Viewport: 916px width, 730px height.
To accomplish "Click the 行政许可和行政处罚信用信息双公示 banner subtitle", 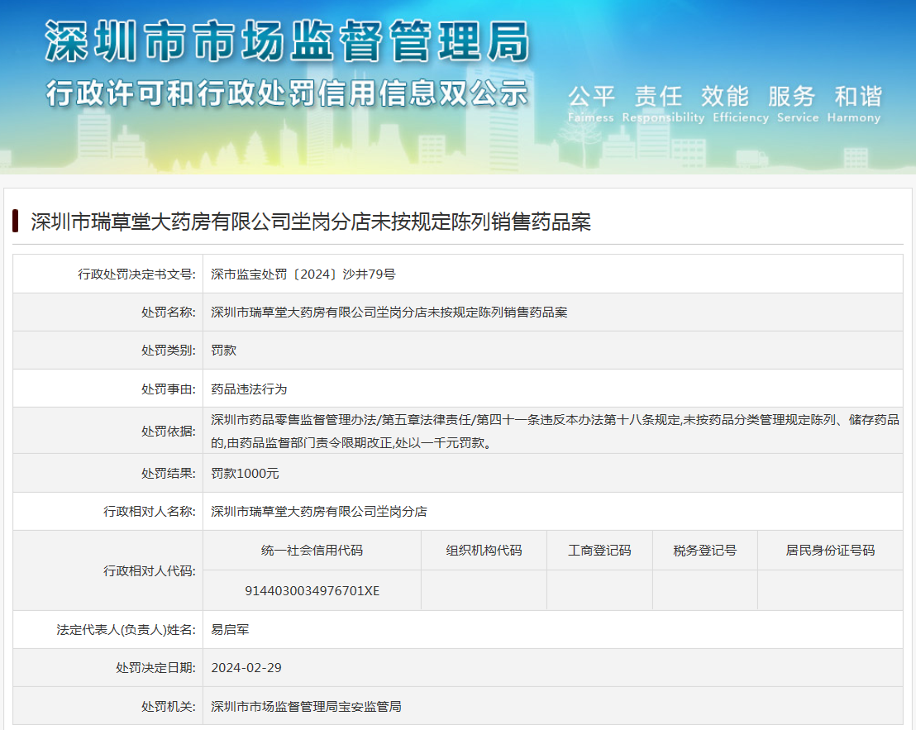I will point(286,92).
